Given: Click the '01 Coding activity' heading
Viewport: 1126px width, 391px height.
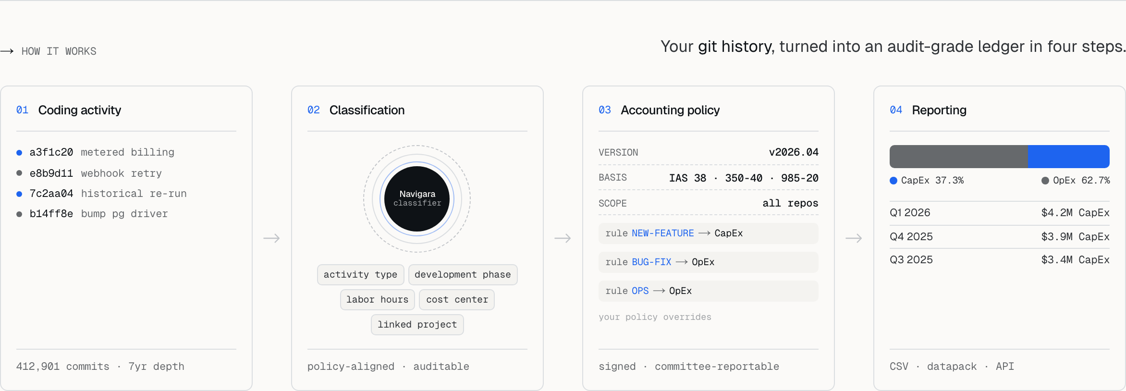Looking at the screenshot, I should tap(69, 110).
